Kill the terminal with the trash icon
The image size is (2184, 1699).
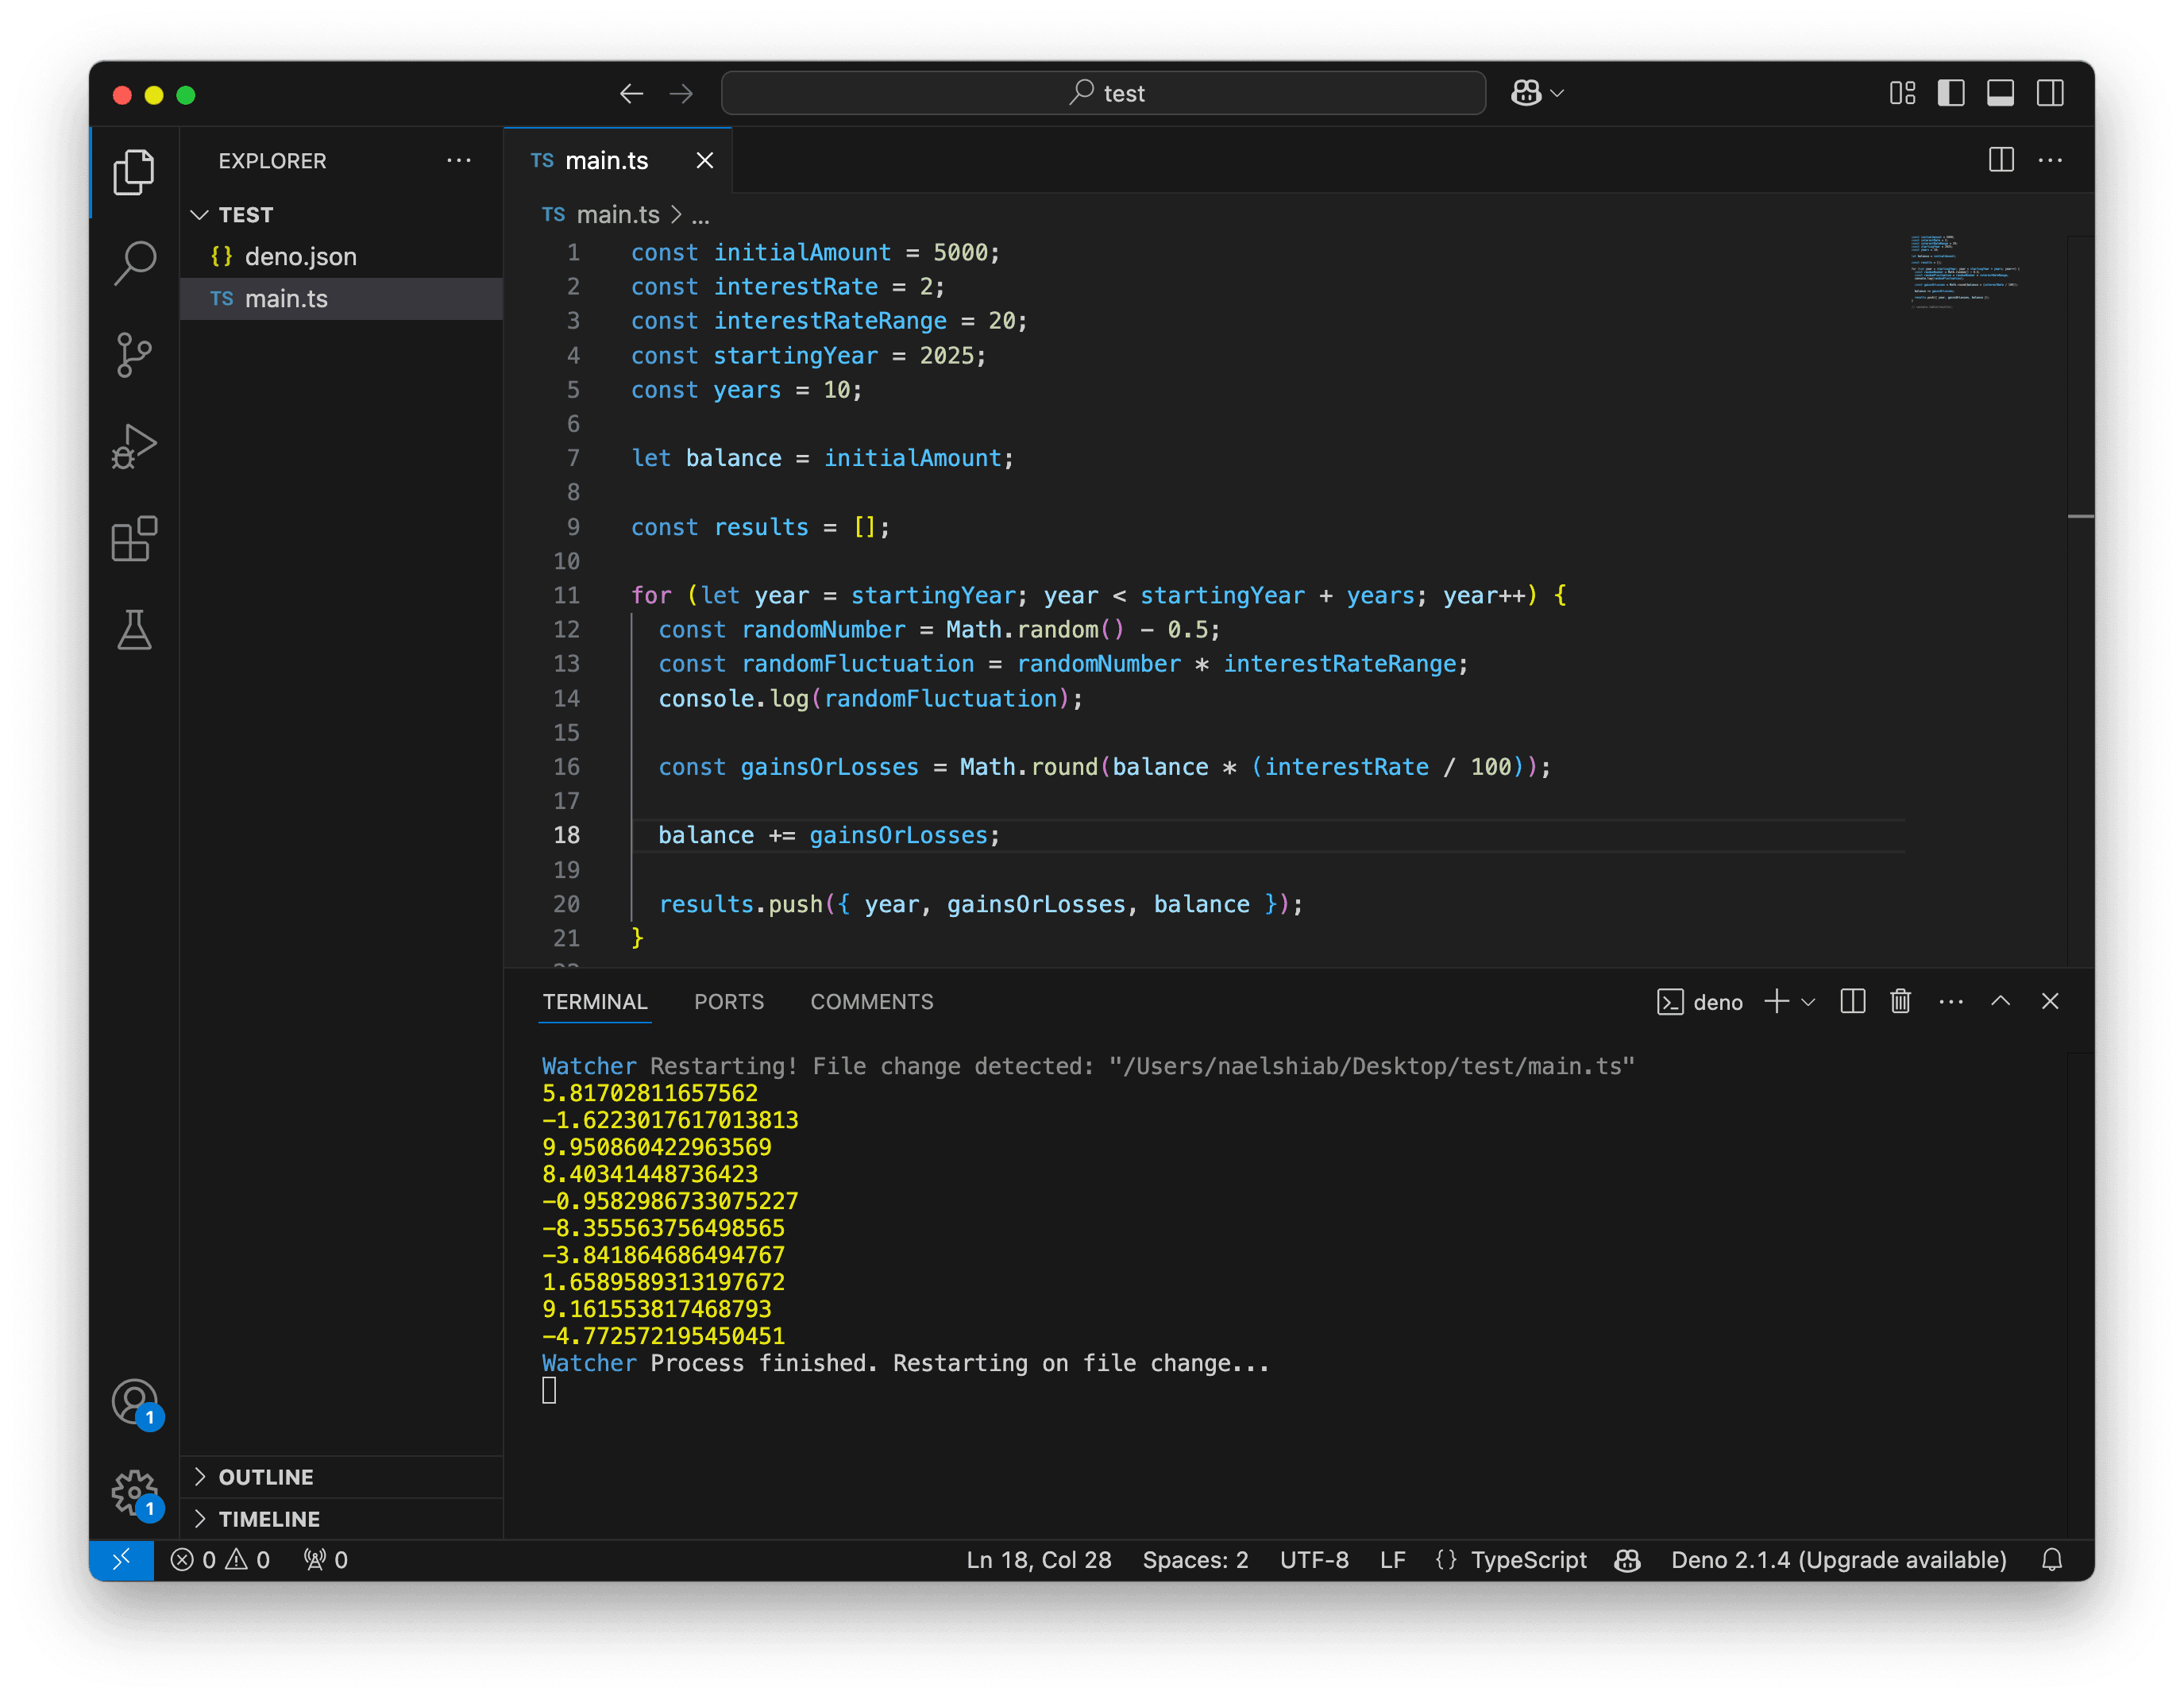tap(1900, 1001)
